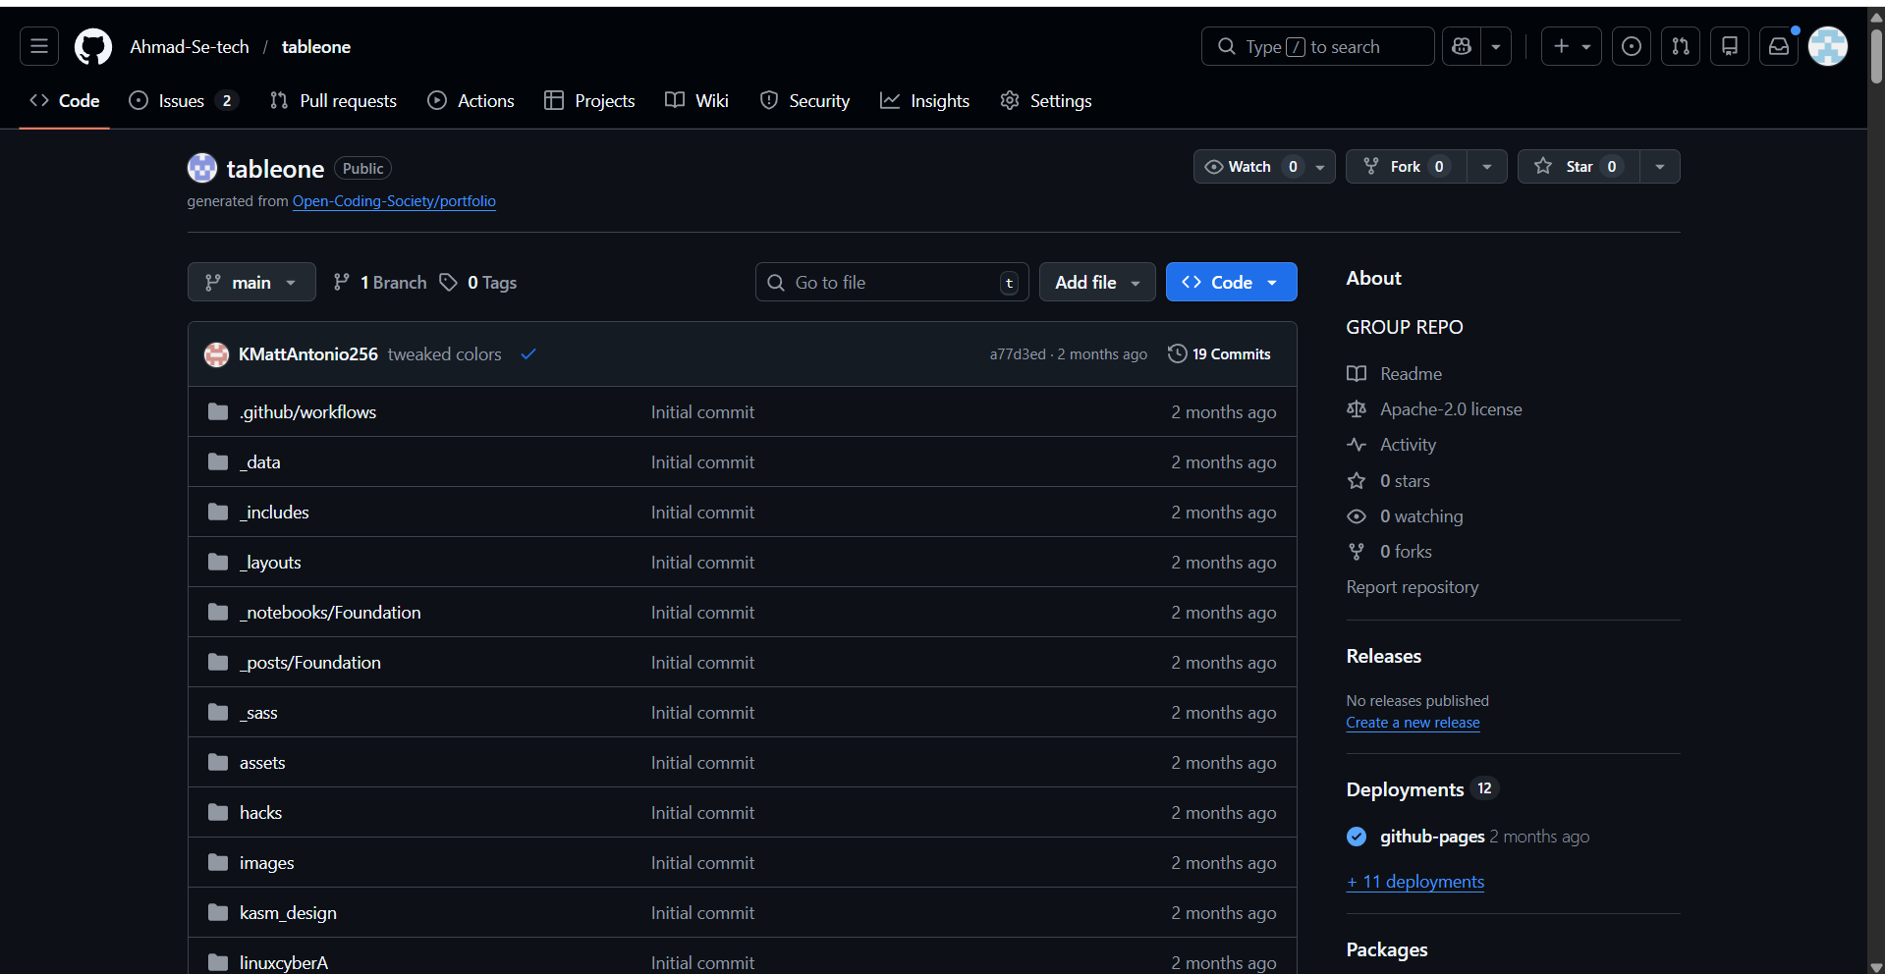
Task: Focus the Type / to search field
Action: (1317, 46)
